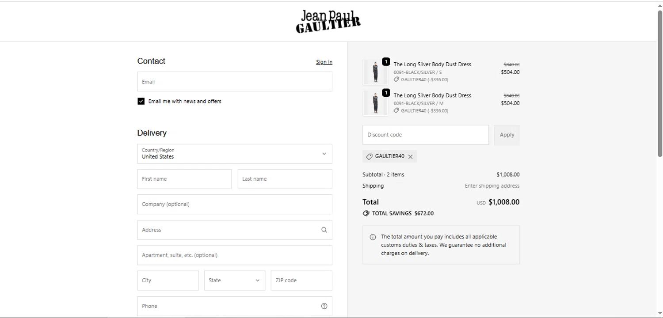The width and height of the screenshot is (663, 318).
Task: Open the Country/Region dropdown
Action: point(235,154)
